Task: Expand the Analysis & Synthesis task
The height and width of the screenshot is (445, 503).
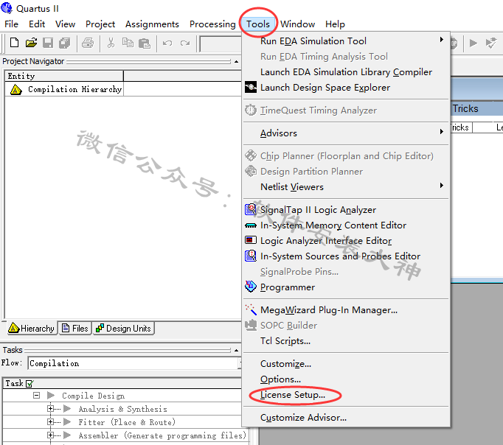Action: (50, 408)
